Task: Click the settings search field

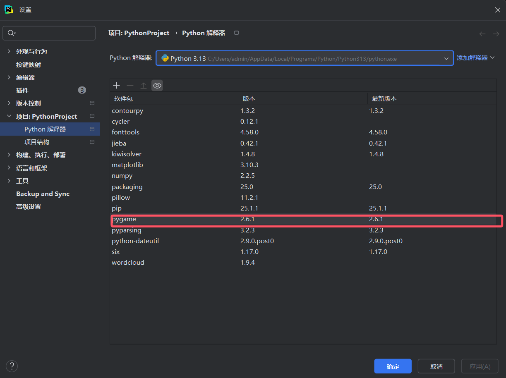Action: tap(49, 33)
